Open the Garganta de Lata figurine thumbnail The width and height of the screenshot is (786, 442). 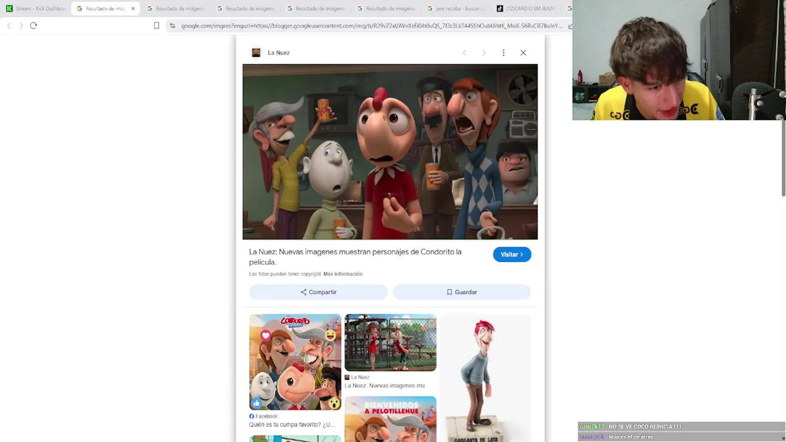point(485,378)
